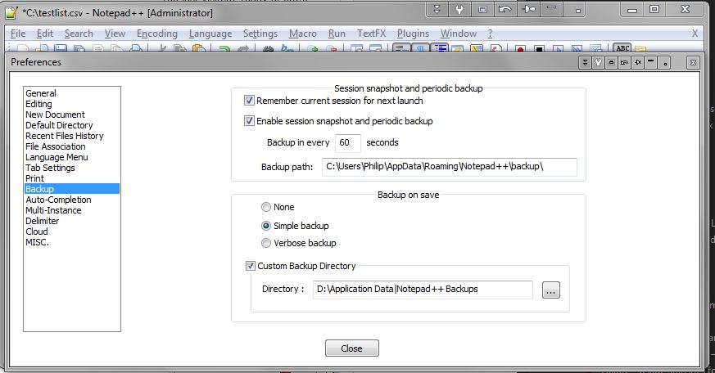Image resolution: width=715 pixels, height=373 pixels.
Task: Select Print in preferences list
Action: click(x=35, y=178)
